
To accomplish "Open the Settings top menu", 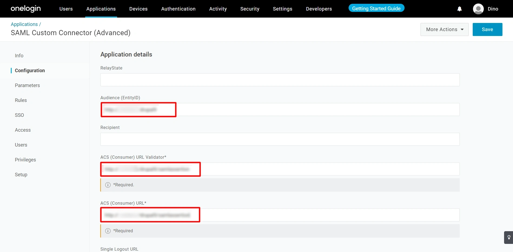I will 283,9.
